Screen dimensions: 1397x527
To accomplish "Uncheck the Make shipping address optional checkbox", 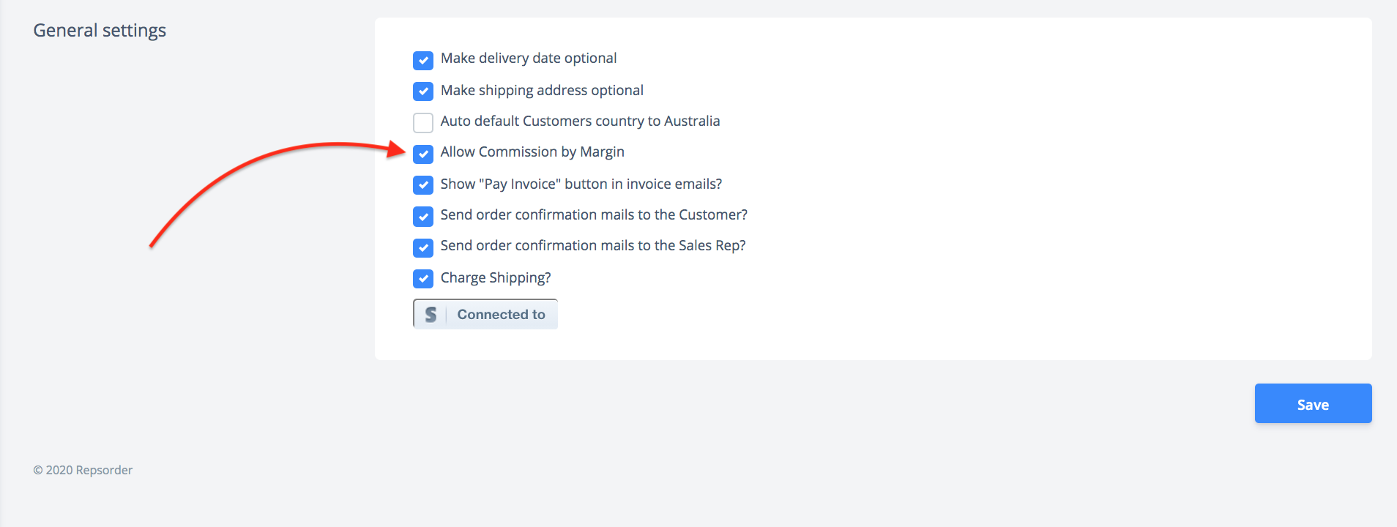I will (423, 91).
